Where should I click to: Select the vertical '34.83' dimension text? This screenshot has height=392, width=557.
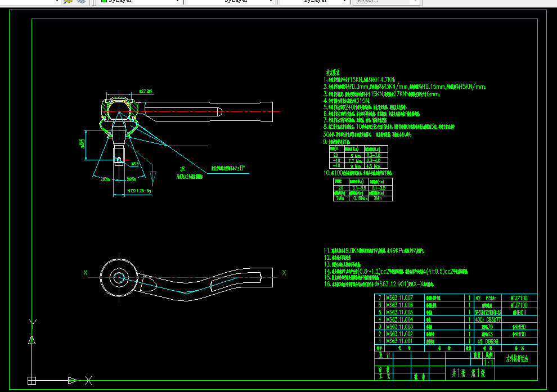(x=82, y=144)
